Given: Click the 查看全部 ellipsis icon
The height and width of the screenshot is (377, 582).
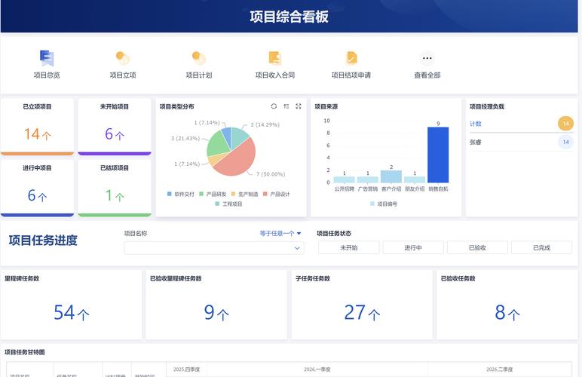Looking at the screenshot, I should pos(427,58).
